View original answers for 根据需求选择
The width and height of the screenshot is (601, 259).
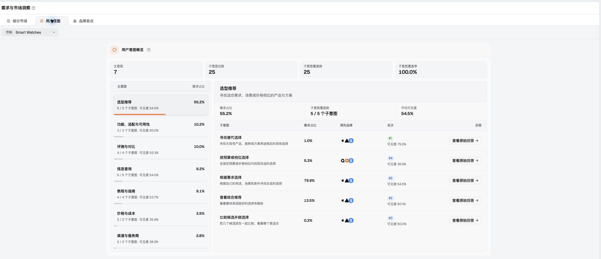(x=465, y=181)
